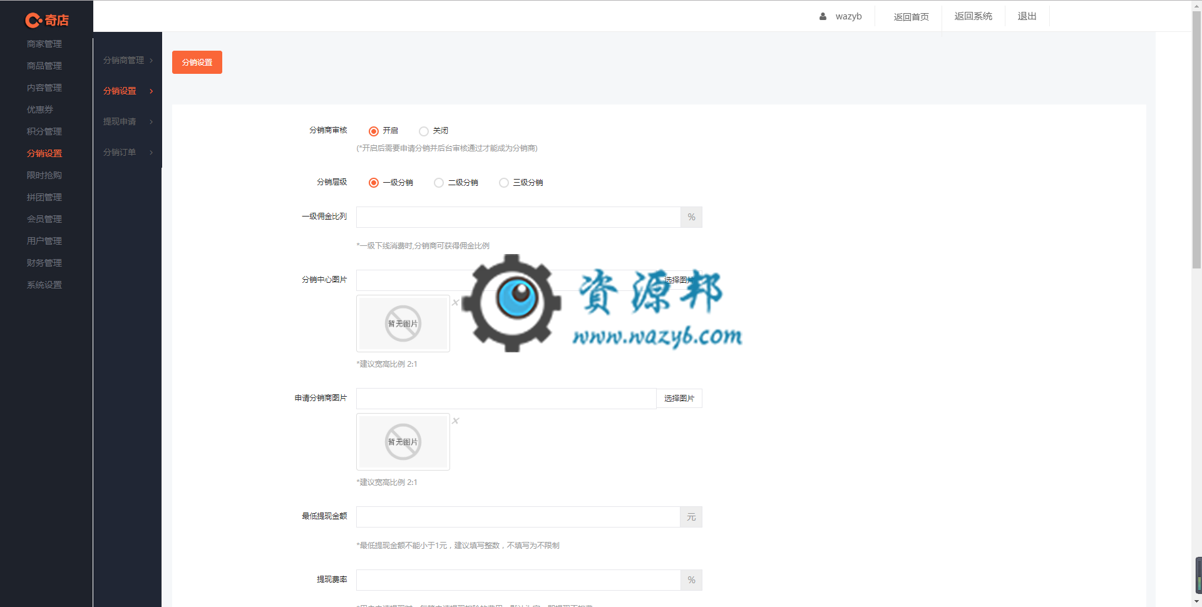The height and width of the screenshot is (607, 1202).
Task: Click the 暂无图片 placeholder under 申请分销商图片
Action: pos(403,442)
